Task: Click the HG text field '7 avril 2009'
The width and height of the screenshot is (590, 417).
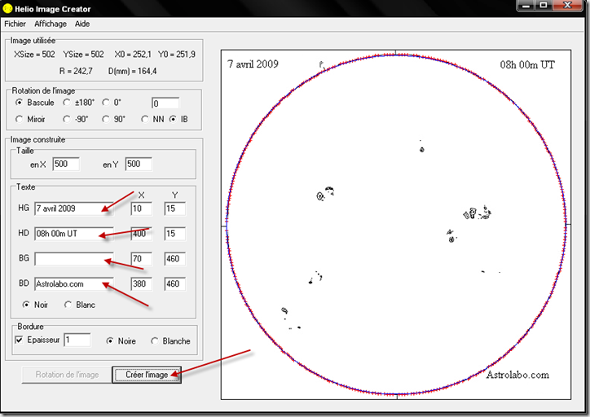Action: click(73, 208)
